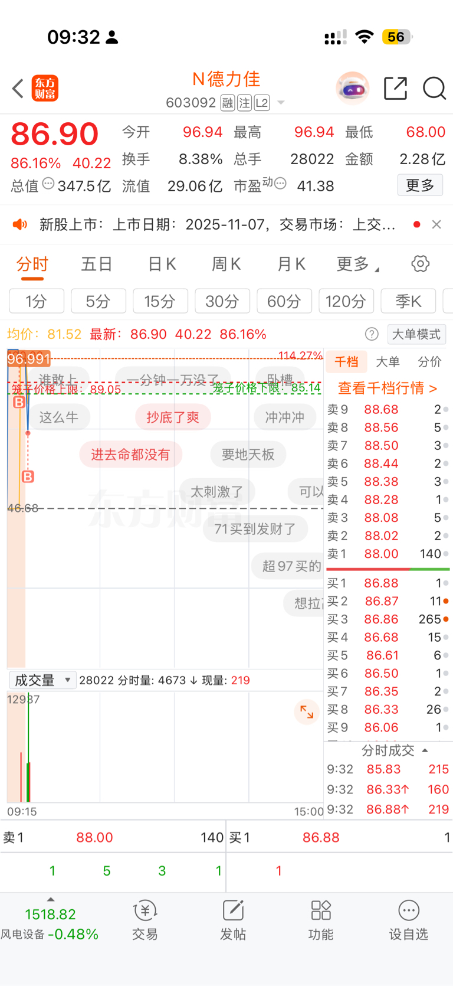
Task: Select the 5分 interval
Action: (x=99, y=301)
